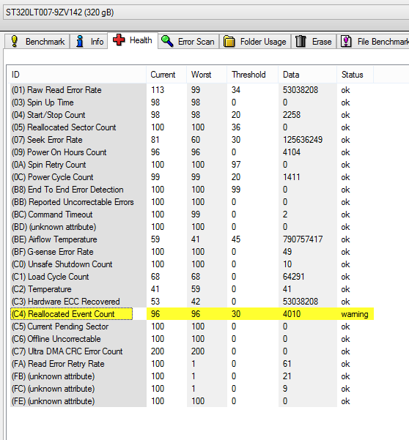Click the File Benchmark document icon
The height and width of the screenshot is (440, 409).
coord(346,41)
